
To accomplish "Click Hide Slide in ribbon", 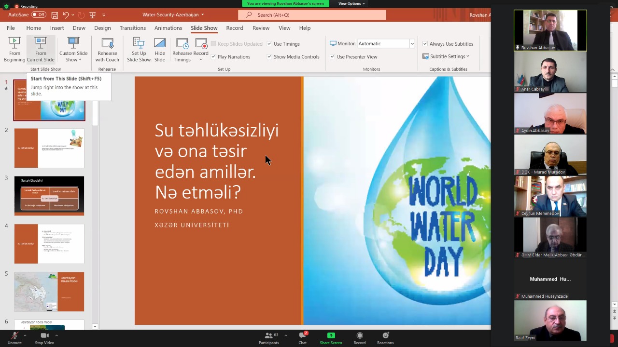I will point(160,50).
